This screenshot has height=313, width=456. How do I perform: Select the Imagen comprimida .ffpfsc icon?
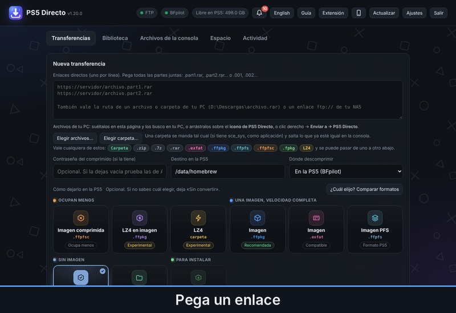point(81,218)
